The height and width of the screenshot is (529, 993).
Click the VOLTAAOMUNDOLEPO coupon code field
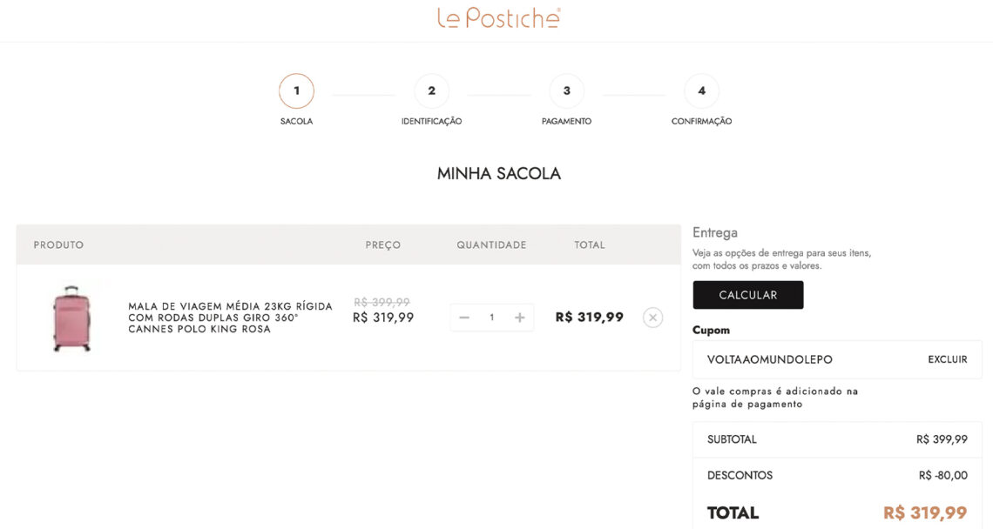point(770,359)
